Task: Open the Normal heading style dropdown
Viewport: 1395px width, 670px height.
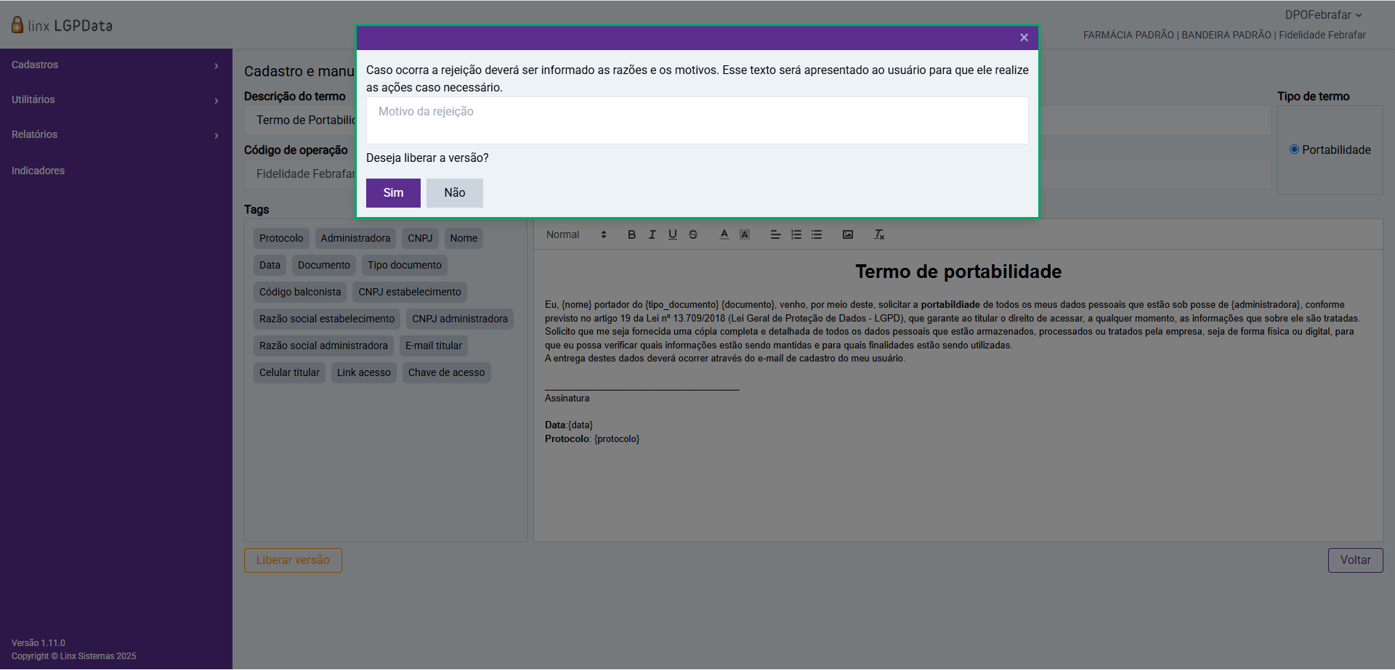Action: click(x=576, y=234)
